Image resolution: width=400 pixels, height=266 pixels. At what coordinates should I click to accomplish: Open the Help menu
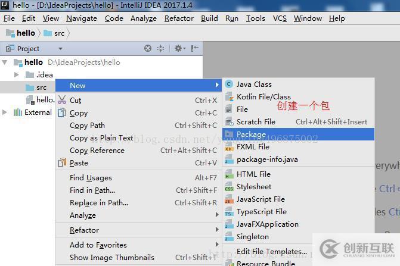pyautogui.click(x=337, y=18)
